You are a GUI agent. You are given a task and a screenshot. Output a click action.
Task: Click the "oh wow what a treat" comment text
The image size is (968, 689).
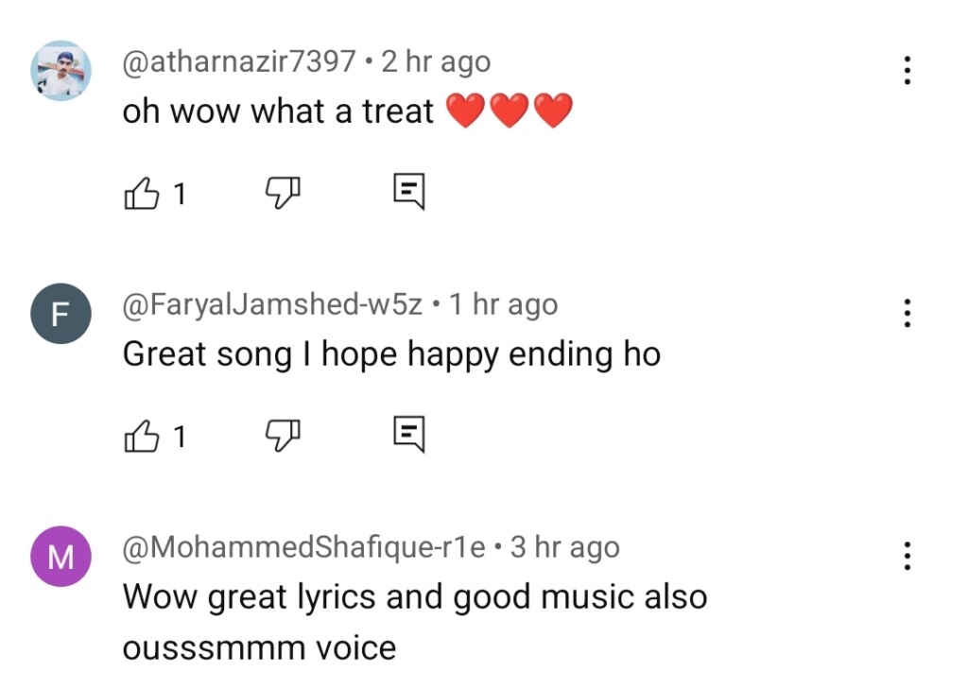(278, 112)
